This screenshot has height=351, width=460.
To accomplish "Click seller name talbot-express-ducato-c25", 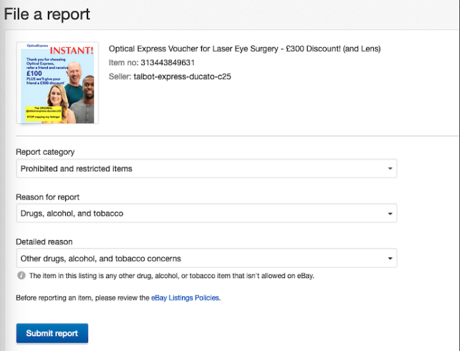I will pyautogui.click(x=182, y=77).
